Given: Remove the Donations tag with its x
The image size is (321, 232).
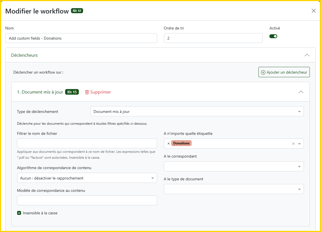Looking at the screenshot, I should (168, 144).
